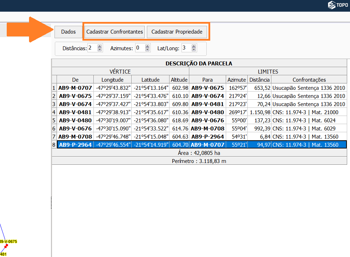Click the Lat/Long value field
Image resolution: width=350 pixels, height=257 pixels.
186,48
